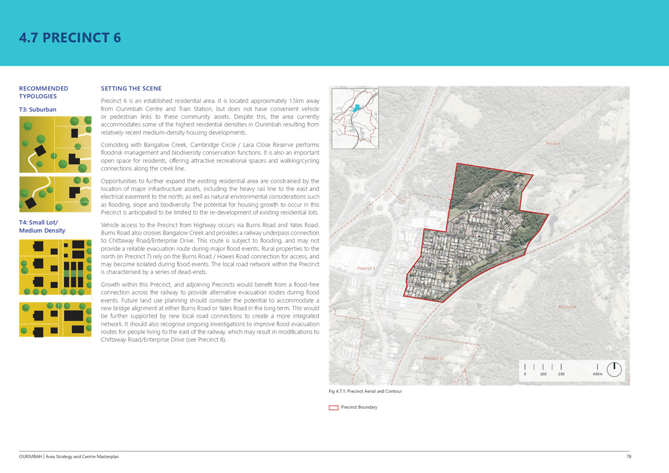
Task: Click the figure caption below the map
Action: click(365, 392)
